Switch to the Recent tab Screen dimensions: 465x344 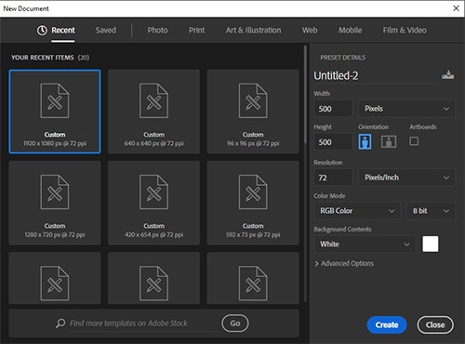tap(56, 31)
